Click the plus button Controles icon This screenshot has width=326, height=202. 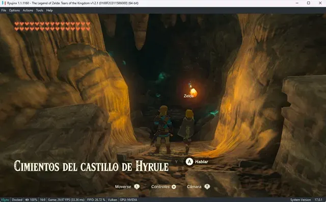(x=174, y=187)
